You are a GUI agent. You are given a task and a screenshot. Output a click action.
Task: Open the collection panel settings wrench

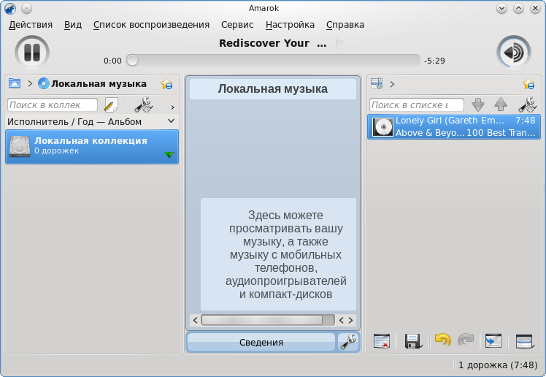point(143,105)
